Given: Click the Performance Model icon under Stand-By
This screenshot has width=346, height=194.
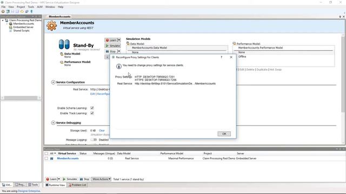Looking at the screenshot, I should pyautogui.click(x=62, y=63).
